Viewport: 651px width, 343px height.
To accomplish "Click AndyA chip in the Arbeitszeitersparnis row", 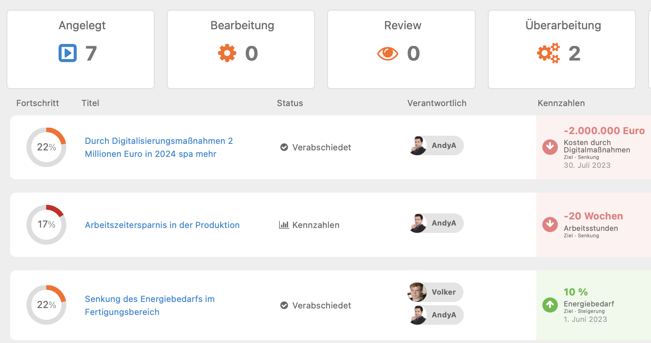I will [x=436, y=223].
